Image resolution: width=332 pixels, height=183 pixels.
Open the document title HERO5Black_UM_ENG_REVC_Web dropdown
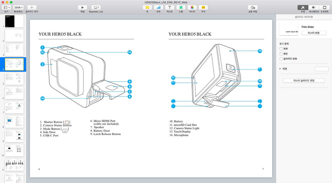[167, 2]
